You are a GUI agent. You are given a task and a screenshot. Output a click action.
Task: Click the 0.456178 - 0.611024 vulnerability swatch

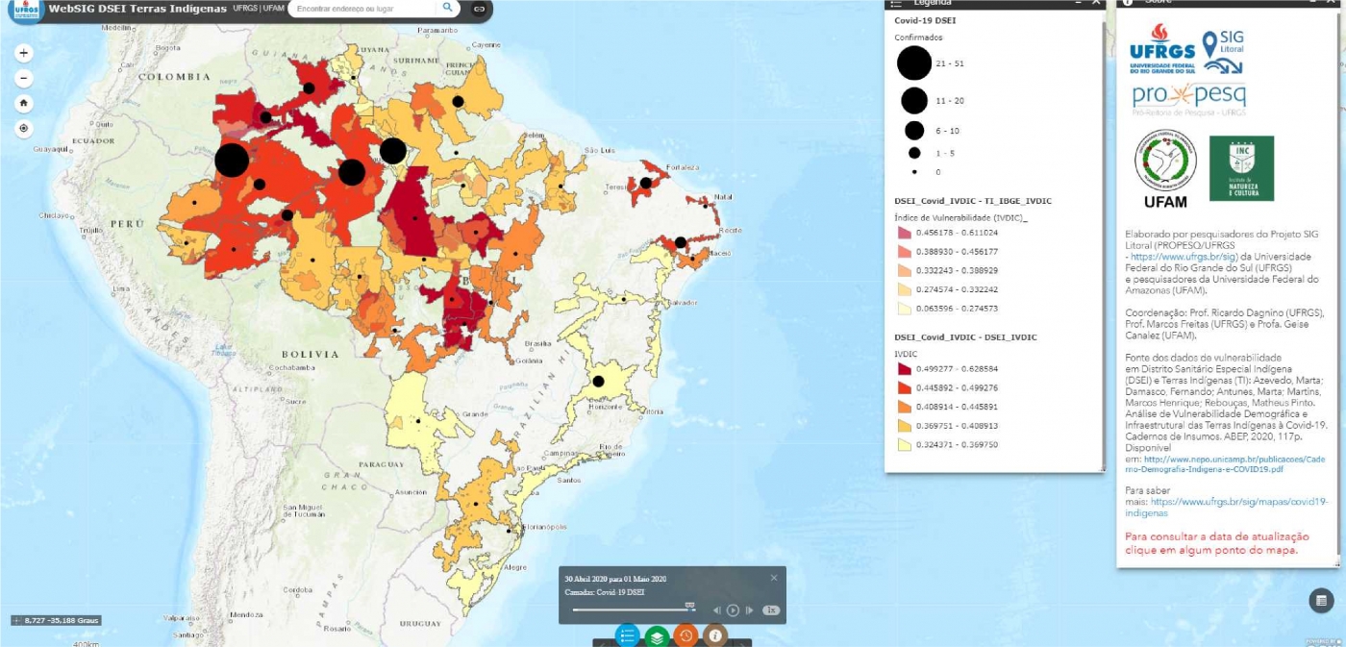[903, 233]
